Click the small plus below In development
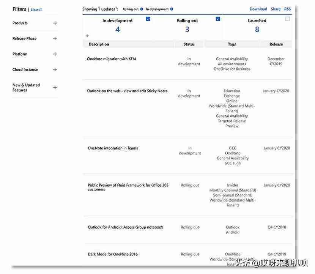The height and width of the screenshot is (274, 315). (x=87, y=36)
